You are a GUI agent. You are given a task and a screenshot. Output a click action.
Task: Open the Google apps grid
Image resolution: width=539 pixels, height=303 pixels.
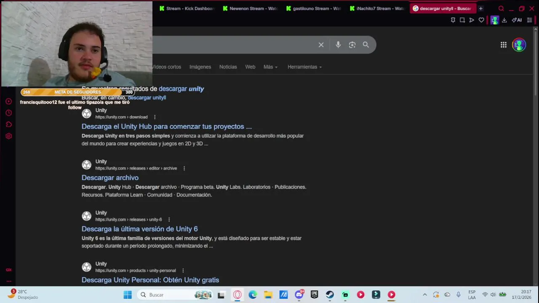pyautogui.click(x=503, y=45)
